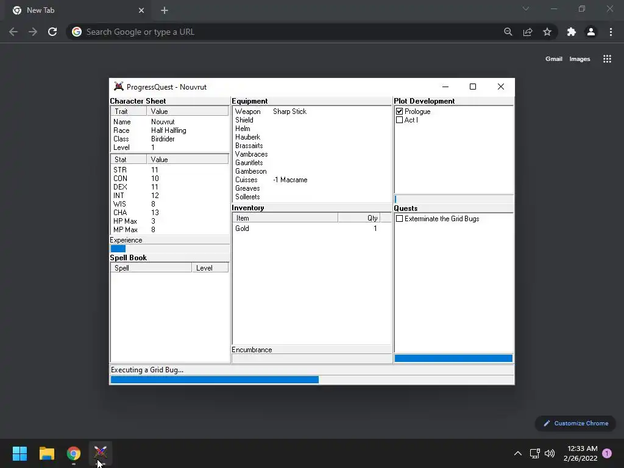This screenshot has height=468, width=624.
Task: Reload the Chrome page
Action: (52, 32)
